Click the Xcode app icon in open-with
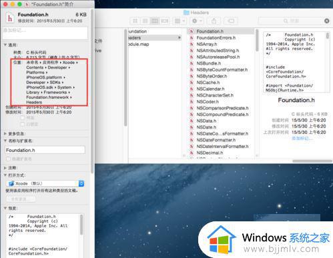 pyautogui.click(x=11, y=183)
